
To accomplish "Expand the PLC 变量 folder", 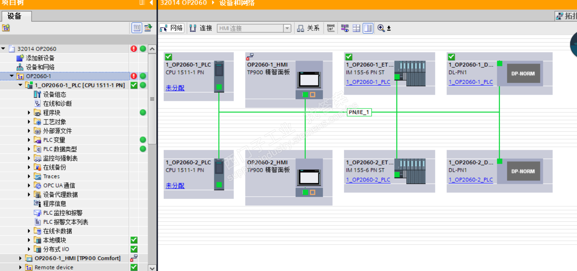I will [x=29, y=140].
